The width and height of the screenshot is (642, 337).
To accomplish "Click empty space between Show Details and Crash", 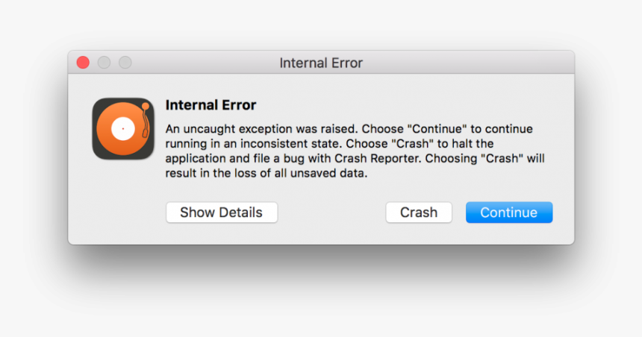I will (331, 212).
